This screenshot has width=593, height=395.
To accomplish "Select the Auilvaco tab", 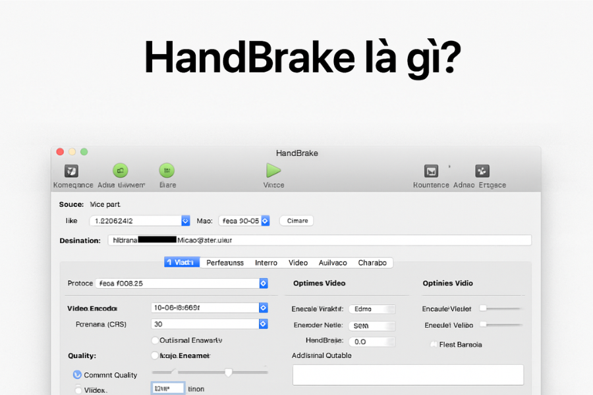I will (x=333, y=262).
